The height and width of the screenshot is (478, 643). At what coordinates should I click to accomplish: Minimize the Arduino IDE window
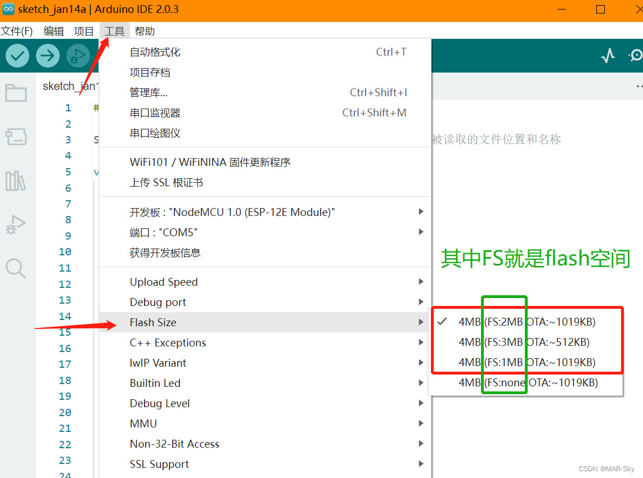pyautogui.click(x=562, y=9)
